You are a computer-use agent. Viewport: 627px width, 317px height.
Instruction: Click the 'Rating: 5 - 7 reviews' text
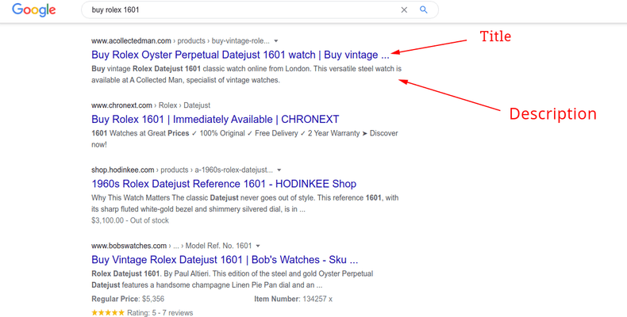pos(160,313)
